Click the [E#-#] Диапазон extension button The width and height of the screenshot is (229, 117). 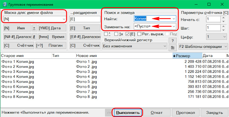tap(85, 37)
